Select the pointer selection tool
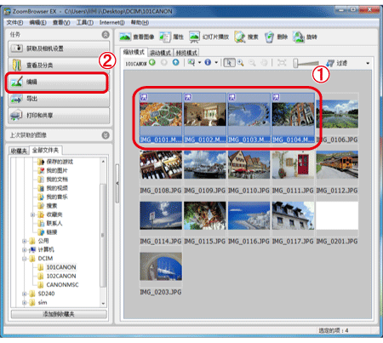Viewport: 383px width, 343px height. point(229,63)
